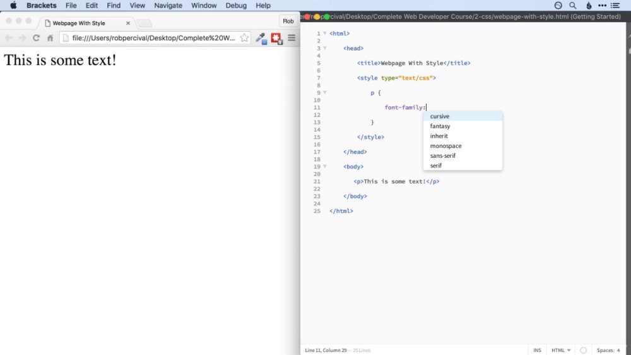The height and width of the screenshot is (355, 631).
Task: Click the Rob profile button in Chrome
Action: tap(288, 21)
